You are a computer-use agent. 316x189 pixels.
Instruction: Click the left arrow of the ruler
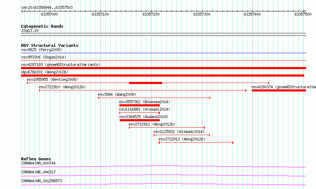point(22,11)
